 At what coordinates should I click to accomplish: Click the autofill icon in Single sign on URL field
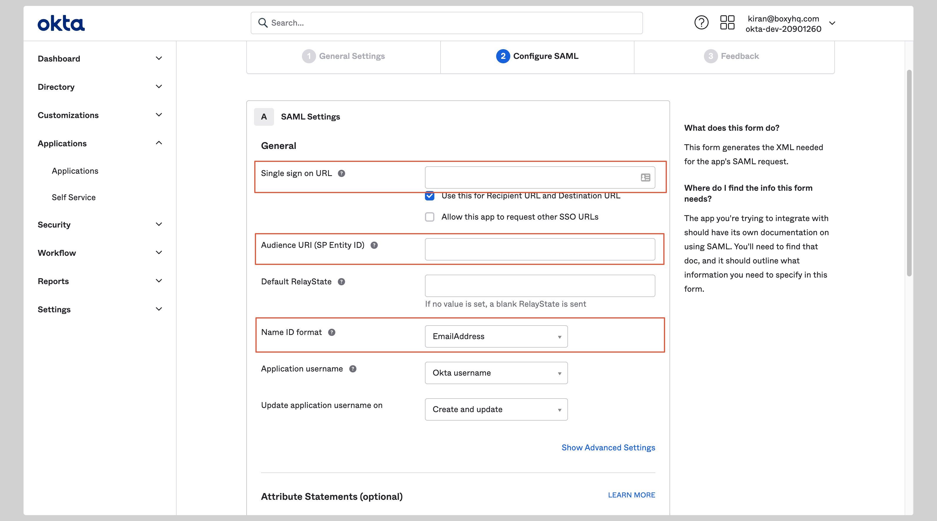coord(646,177)
